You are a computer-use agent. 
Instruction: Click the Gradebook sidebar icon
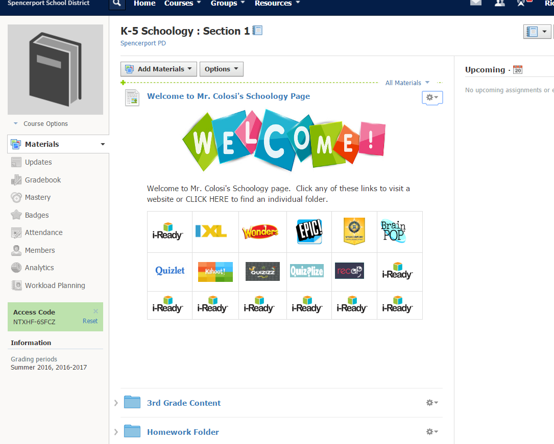(x=16, y=180)
